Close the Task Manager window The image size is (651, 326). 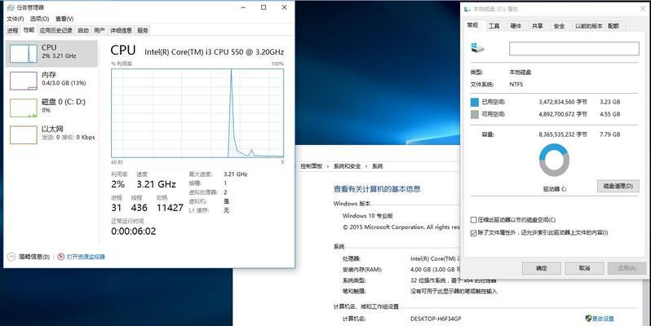click(284, 7)
